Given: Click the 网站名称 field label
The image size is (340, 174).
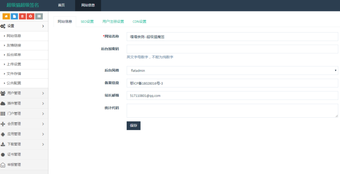Looking at the screenshot, I should click(x=111, y=36).
